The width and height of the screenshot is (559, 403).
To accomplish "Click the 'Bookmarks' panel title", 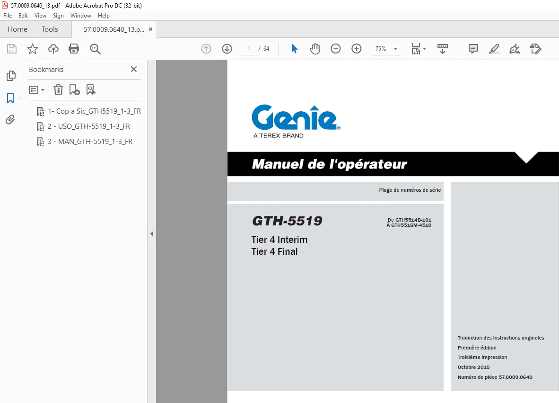I will coord(46,70).
